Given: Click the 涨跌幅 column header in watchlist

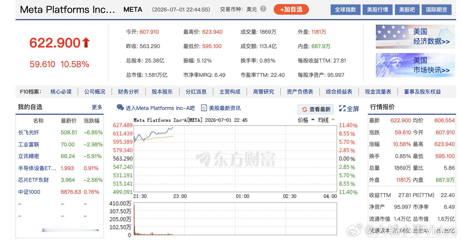Looking at the screenshot, I should pyautogui.click(x=92, y=121).
